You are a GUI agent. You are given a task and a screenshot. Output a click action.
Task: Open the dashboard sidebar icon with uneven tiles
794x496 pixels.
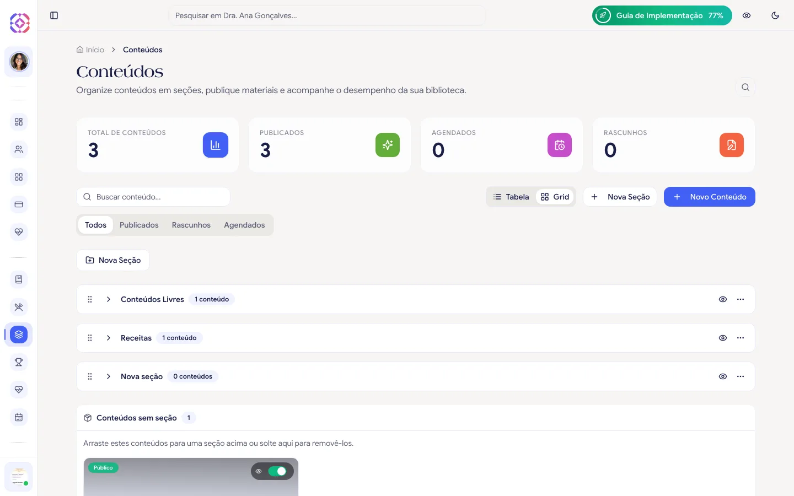point(19,122)
